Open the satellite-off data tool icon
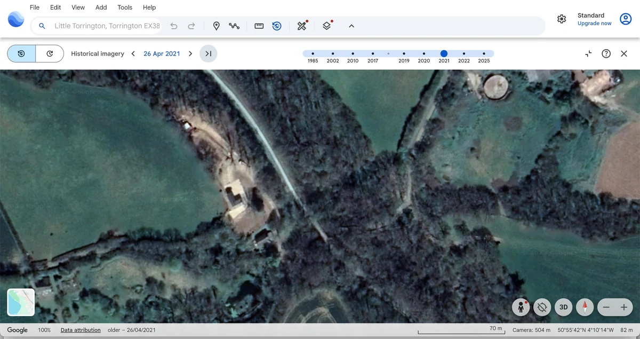The width and height of the screenshot is (640, 339). pyautogui.click(x=302, y=26)
